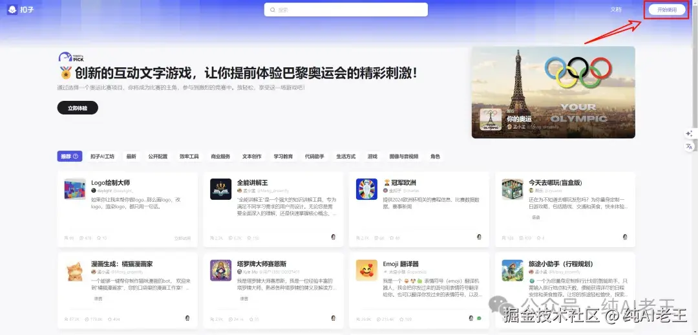Screen dimensions: 698x335
Task: Click the star icon on Emoji 翻译器 card
Action: click(401, 319)
